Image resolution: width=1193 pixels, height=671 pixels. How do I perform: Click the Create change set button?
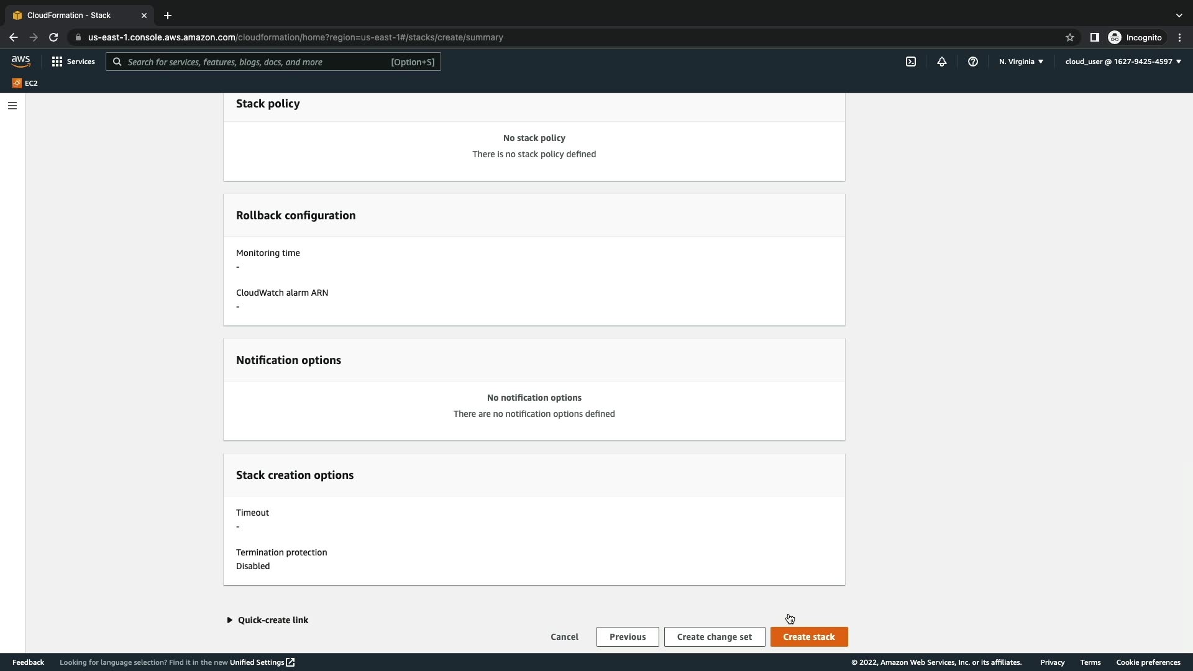coord(715,637)
